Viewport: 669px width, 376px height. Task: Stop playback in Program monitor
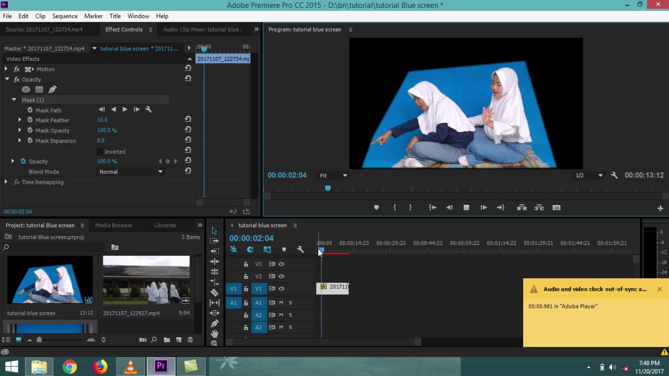pos(466,208)
